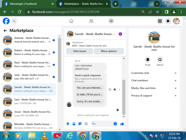The height and width of the screenshot is (140, 186).
Task: Open the Josue conversation
Action: (x=29, y=114)
